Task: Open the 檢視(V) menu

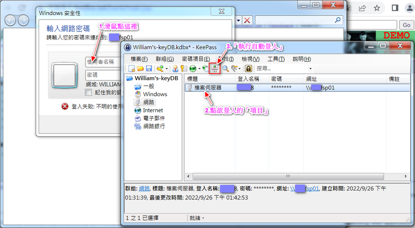Action: (250, 59)
